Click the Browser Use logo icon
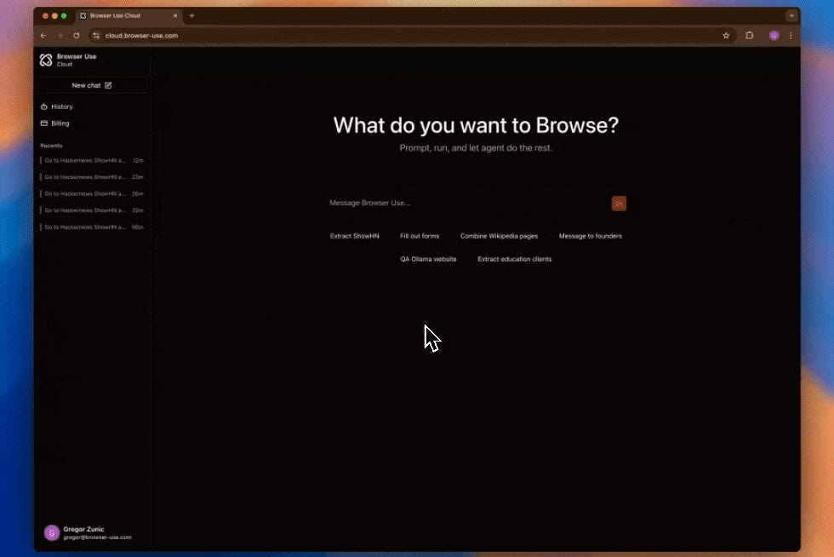This screenshot has width=834, height=557. [x=46, y=60]
